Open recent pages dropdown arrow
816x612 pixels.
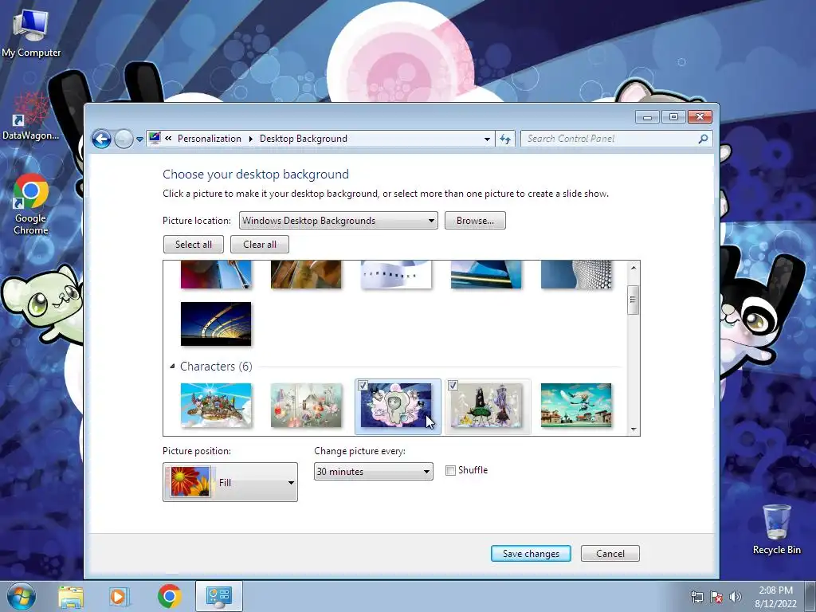pyautogui.click(x=139, y=139)
